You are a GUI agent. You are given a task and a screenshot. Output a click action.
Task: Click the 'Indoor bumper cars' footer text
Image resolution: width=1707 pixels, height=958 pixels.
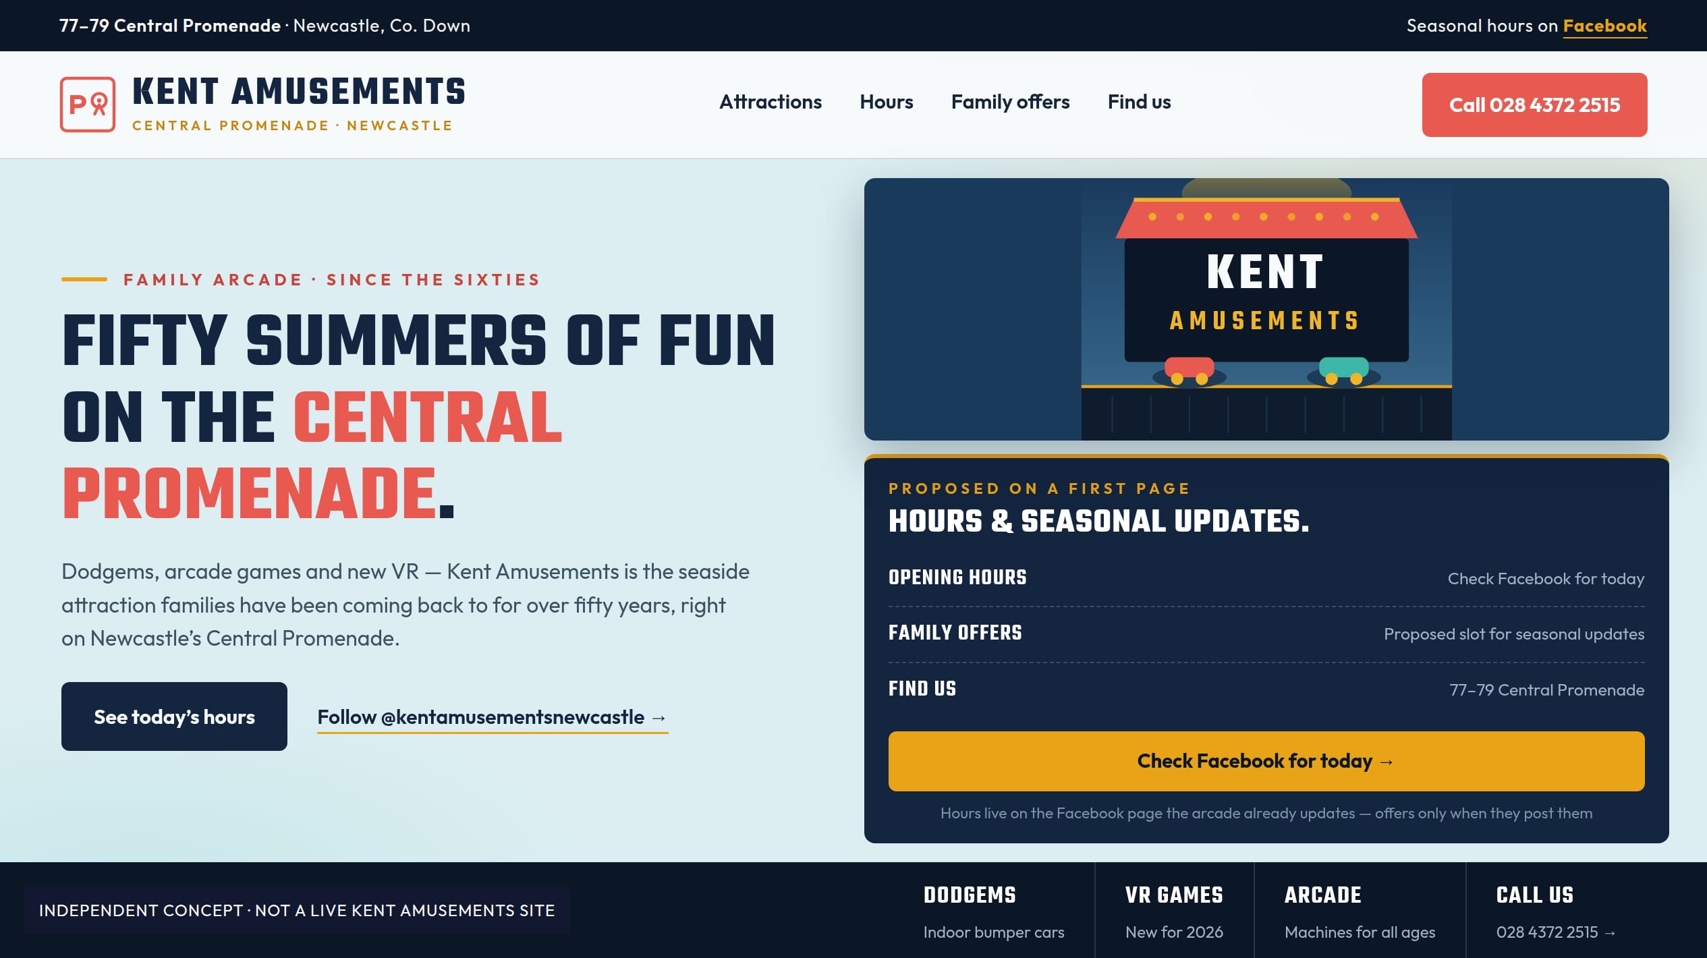point(993,932)
